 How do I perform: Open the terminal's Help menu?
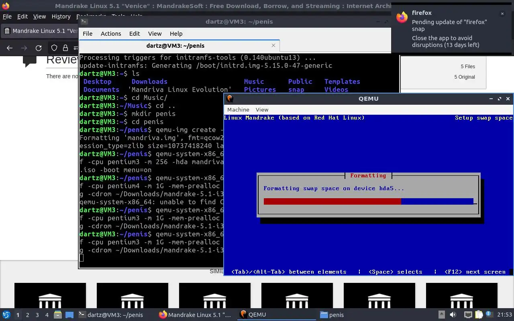pos(176,34)
